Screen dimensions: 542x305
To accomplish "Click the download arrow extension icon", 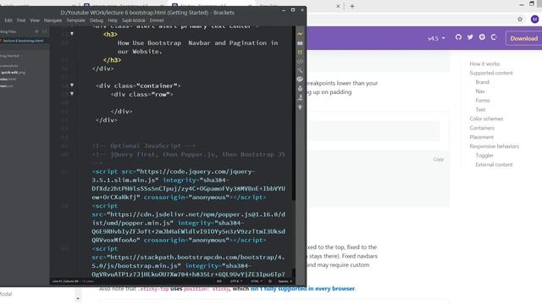I will pyautogui.click(x=300, y=98).
